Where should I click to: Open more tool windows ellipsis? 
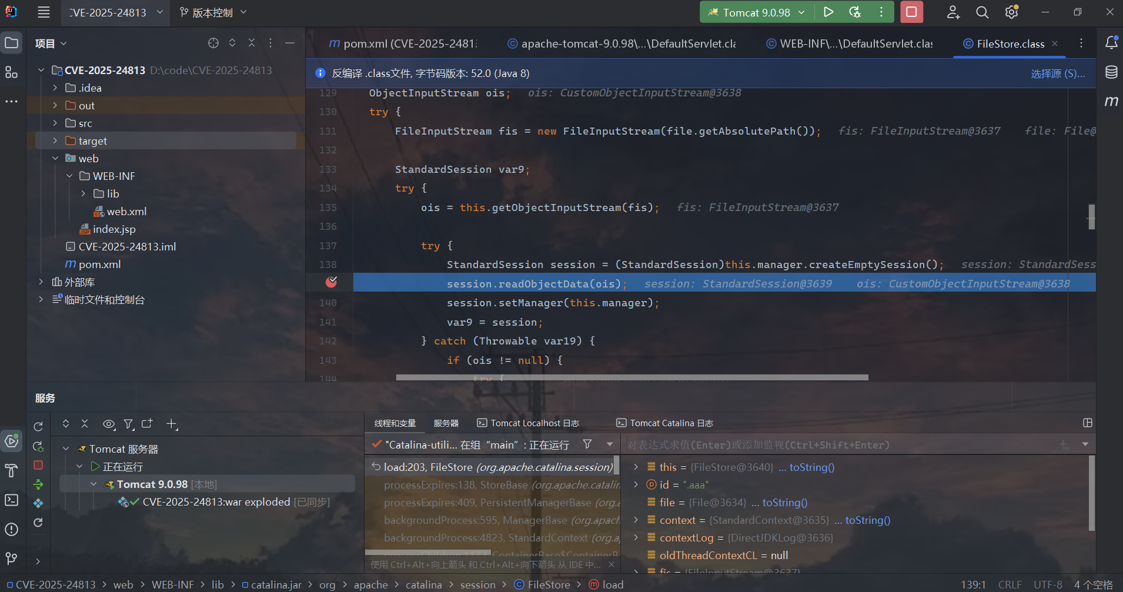(11, 102)
